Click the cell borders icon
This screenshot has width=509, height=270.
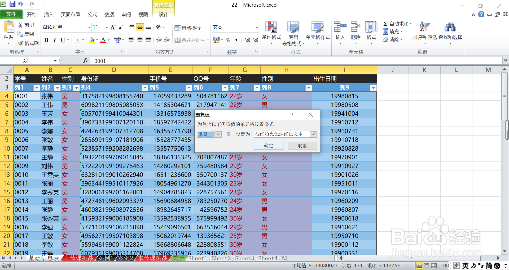[77, 40]
